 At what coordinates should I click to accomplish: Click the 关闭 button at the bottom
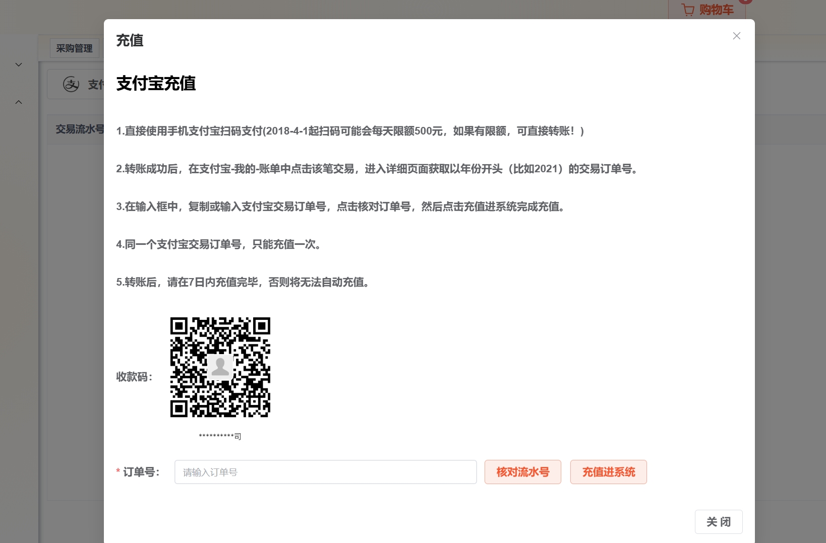point(718,522)
